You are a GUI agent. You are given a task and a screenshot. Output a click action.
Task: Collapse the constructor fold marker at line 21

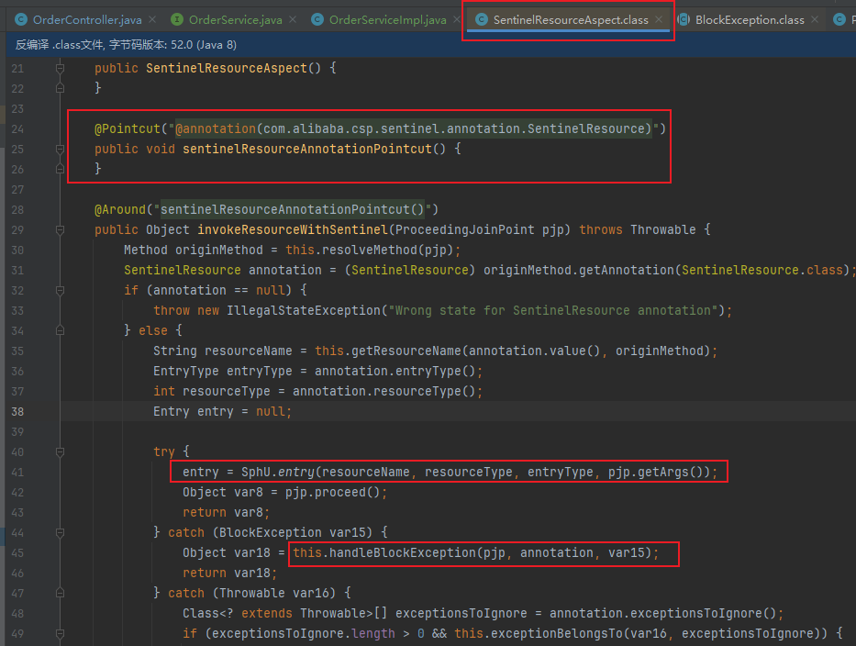pyautogui.click(x=60, y=68)
